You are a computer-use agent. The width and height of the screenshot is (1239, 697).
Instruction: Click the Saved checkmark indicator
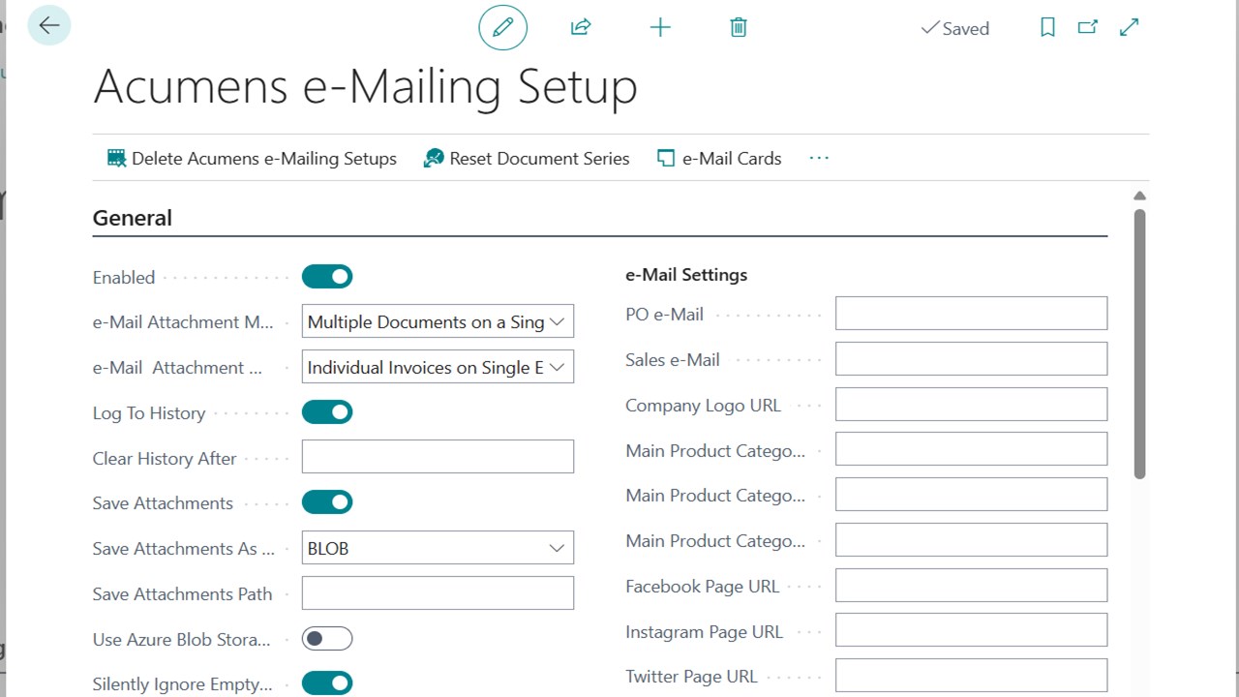954,29
